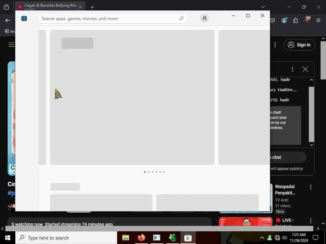Click Firefox back arrow button

pos(8,20)
